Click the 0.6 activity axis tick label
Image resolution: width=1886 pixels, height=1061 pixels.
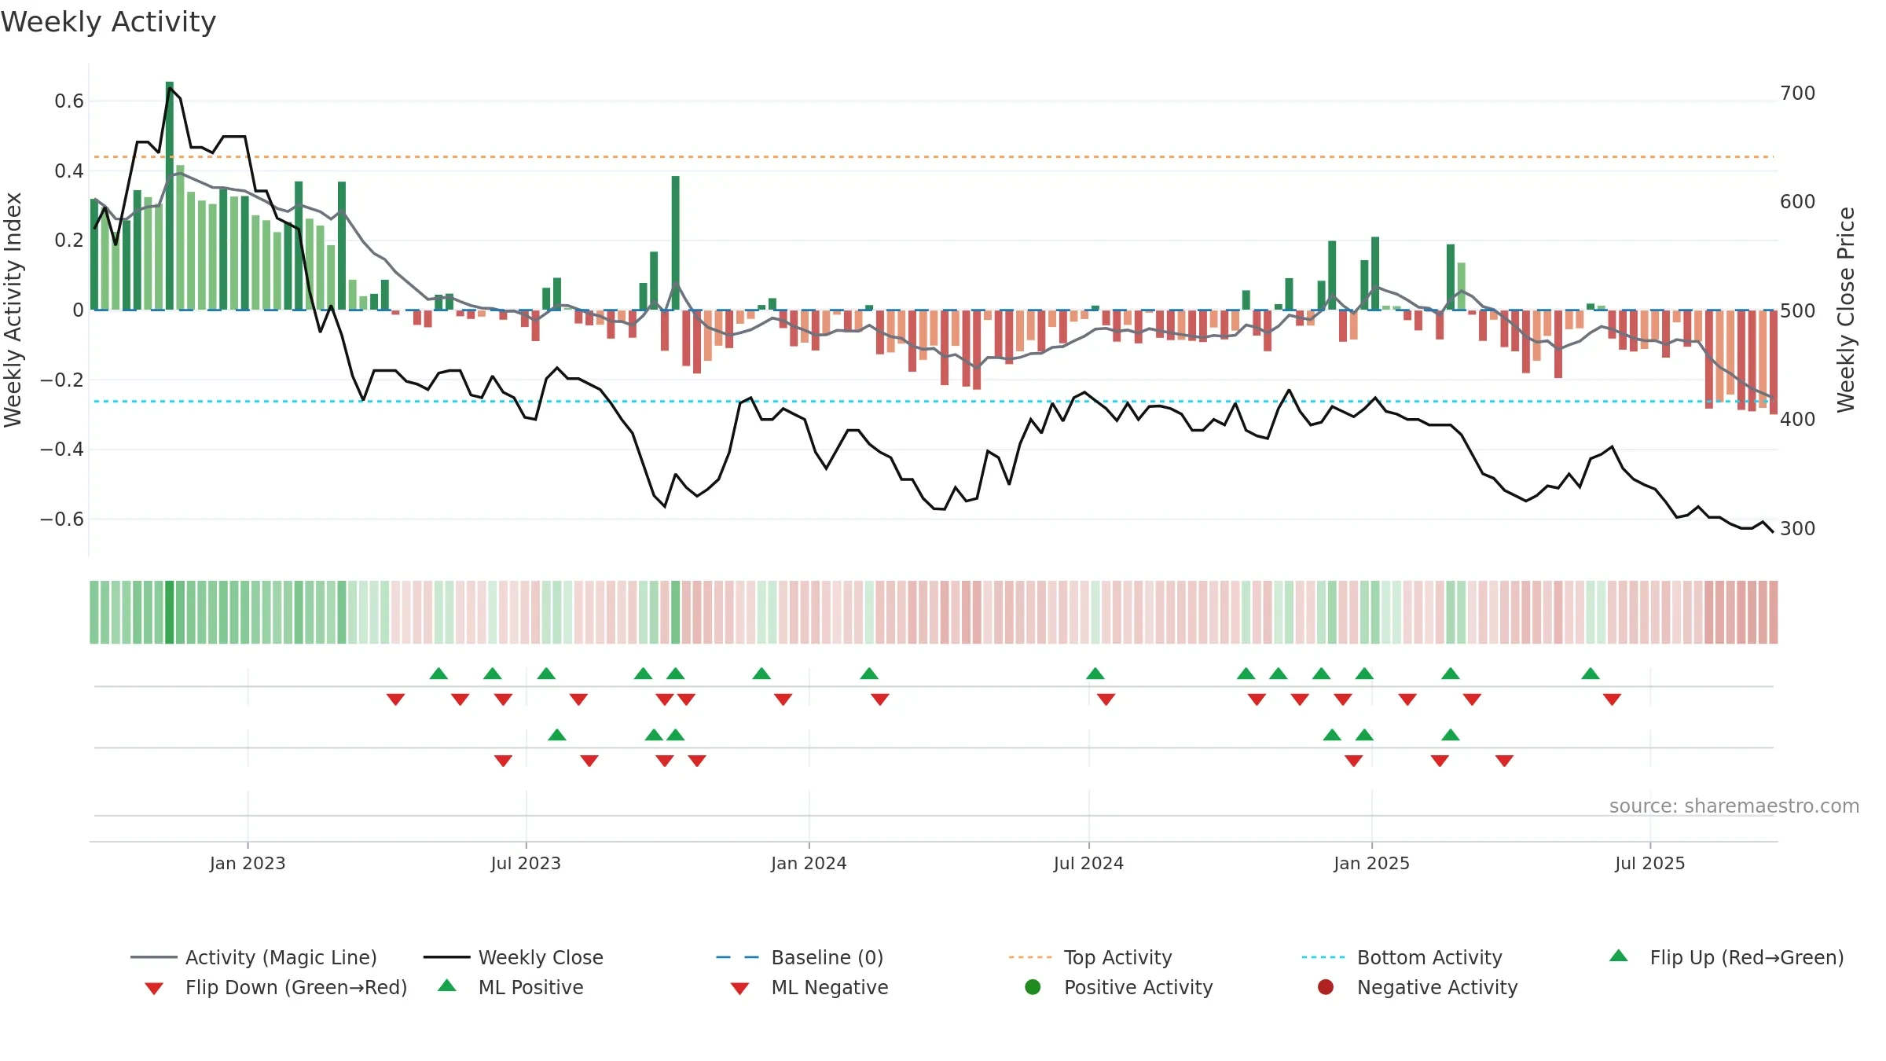[69, 101]
